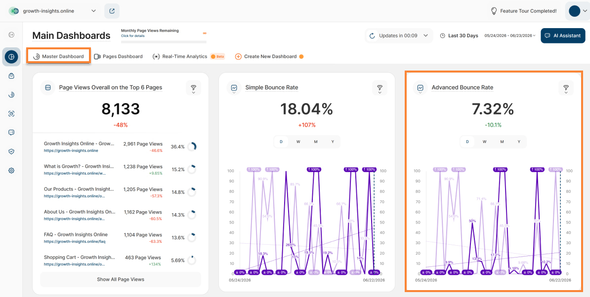590x297 pixels.
Task: Click the lightbulb Feature Tour icon
Action: 494,11
